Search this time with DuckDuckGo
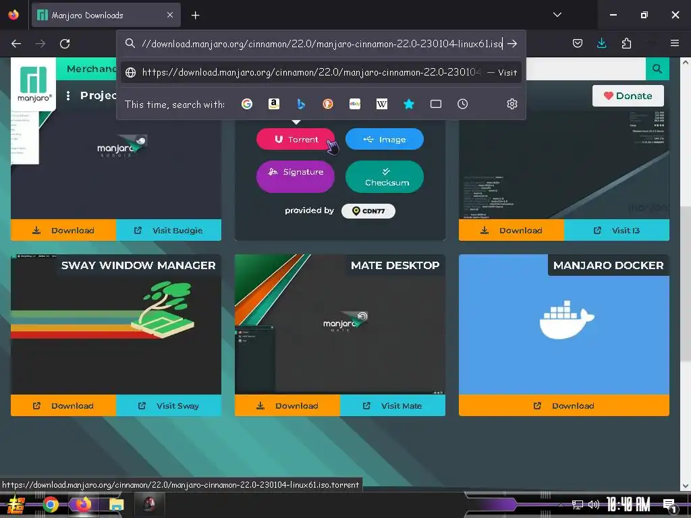 tap(328, 104)
